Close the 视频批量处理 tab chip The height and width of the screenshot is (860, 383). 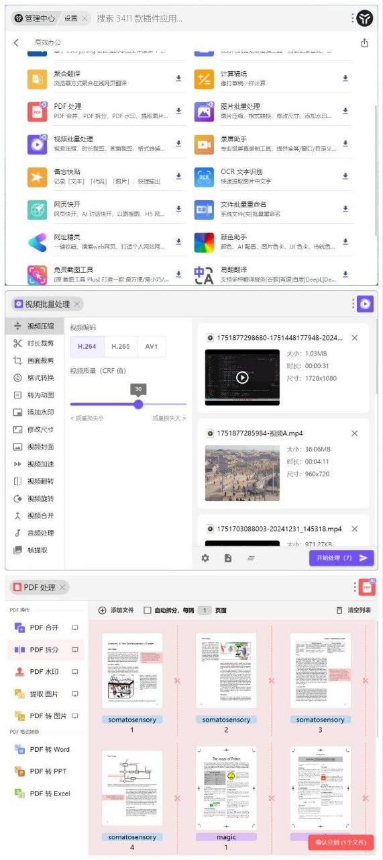[77, 304]
